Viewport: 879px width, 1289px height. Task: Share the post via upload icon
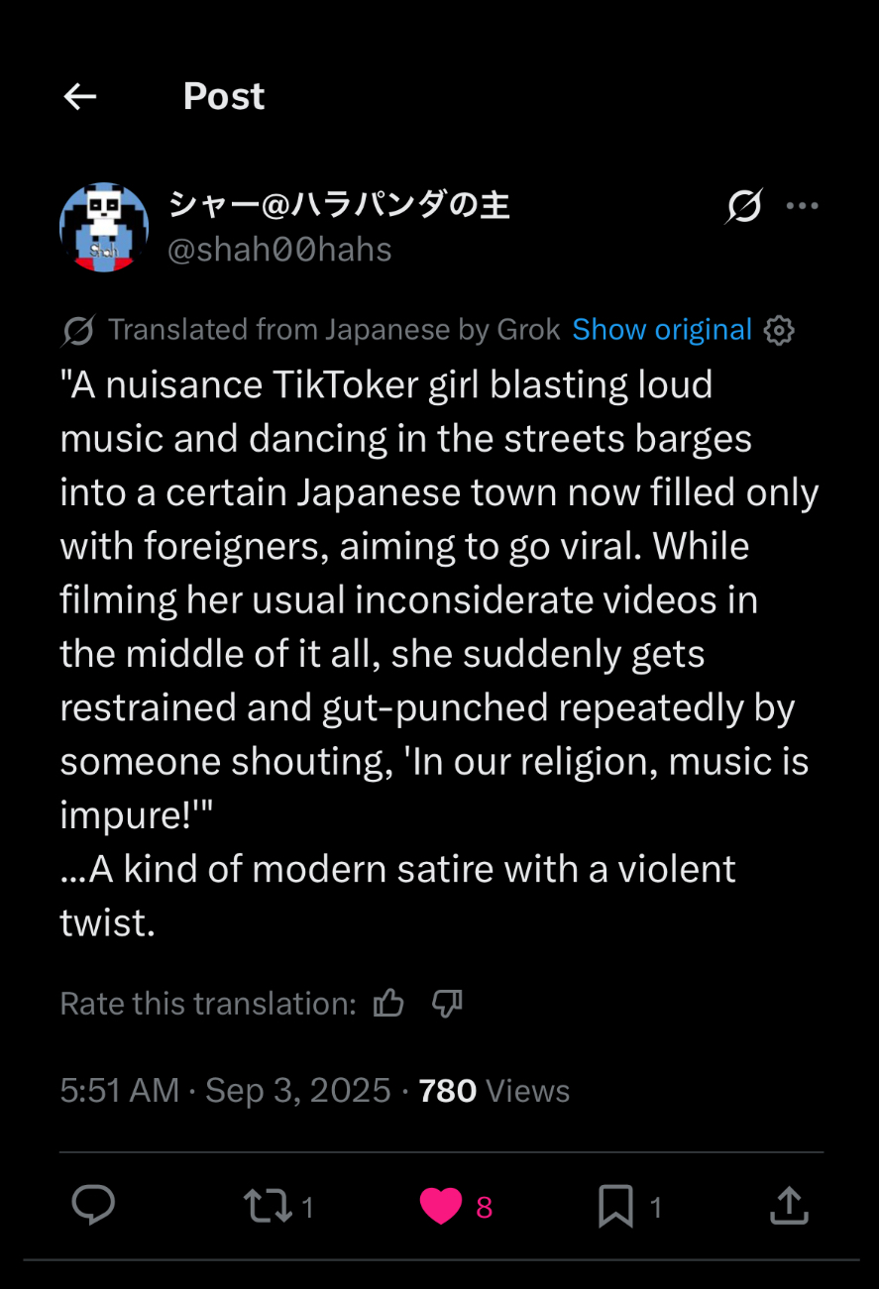789,1206
